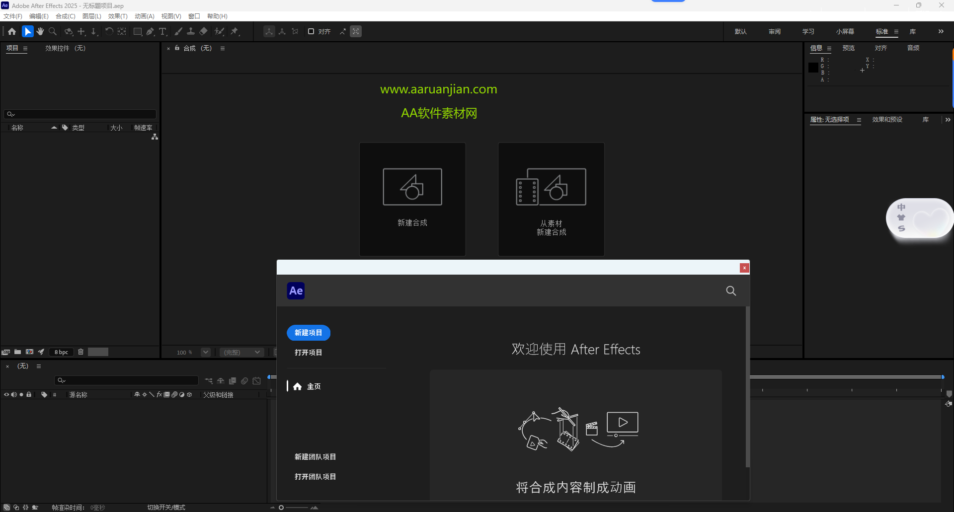Select the Pen tool

150,31
